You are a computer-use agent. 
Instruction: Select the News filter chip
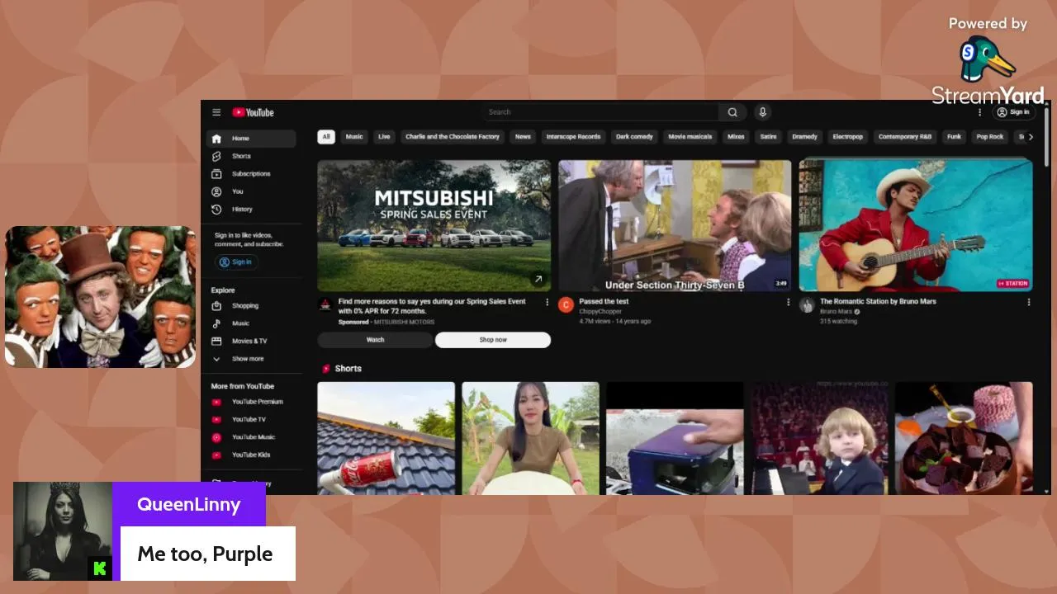tap(523, 137)
